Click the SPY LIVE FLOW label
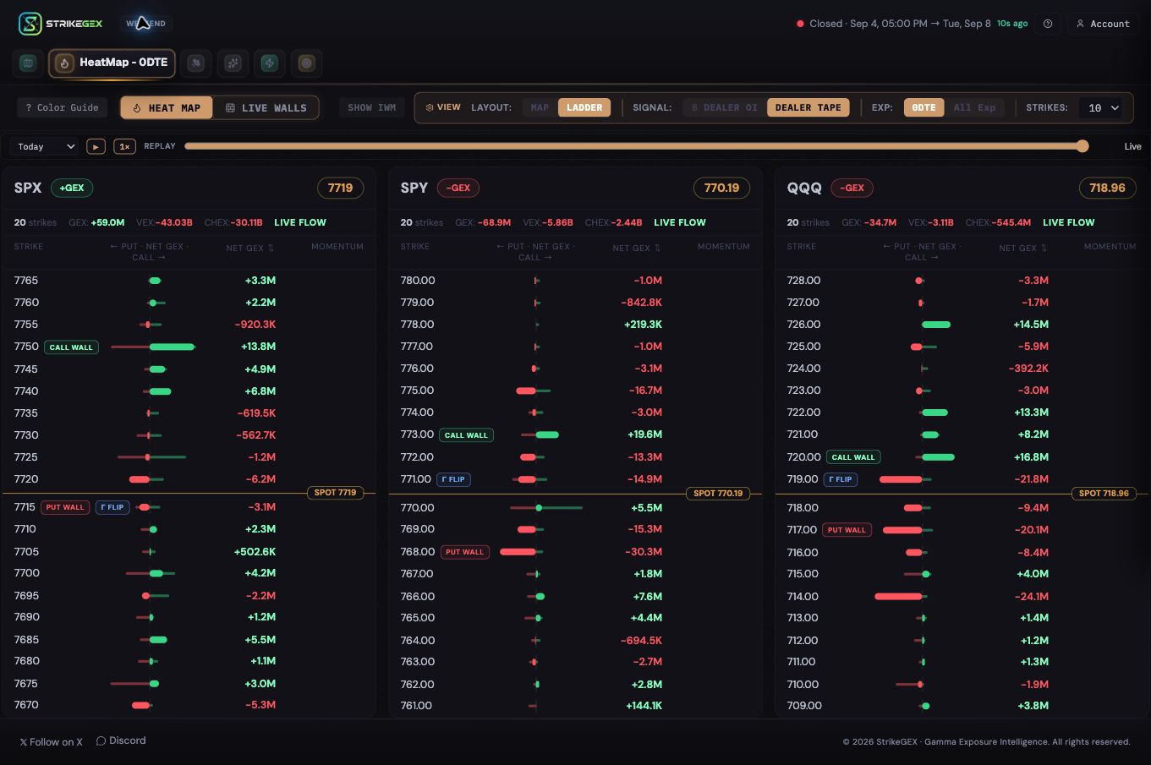The image size is (1151, 765). [680, 222]
